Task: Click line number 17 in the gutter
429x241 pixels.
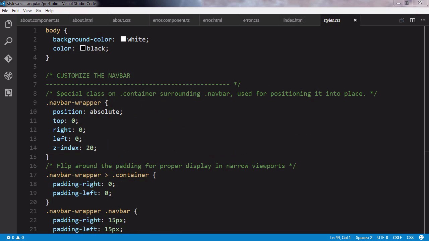Action: (33, 175)
